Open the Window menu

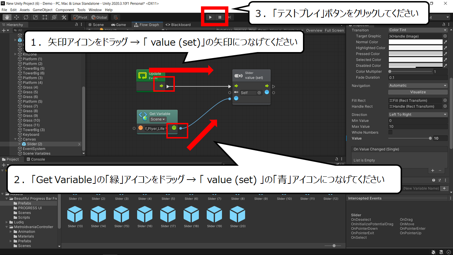[x=95, y=10]
